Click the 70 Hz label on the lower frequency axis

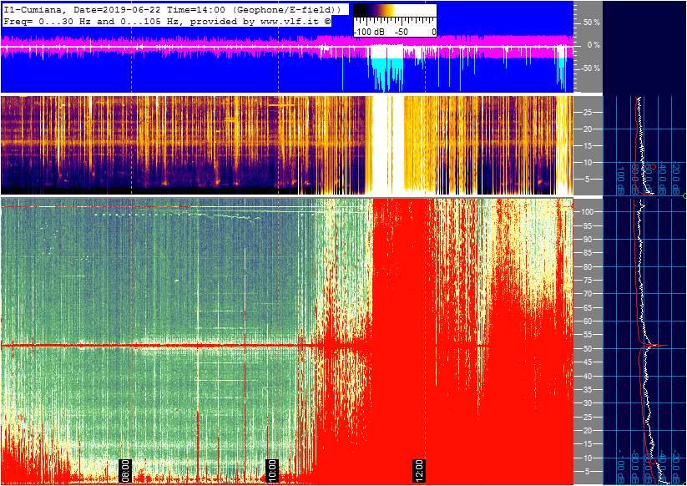[588, 294]
